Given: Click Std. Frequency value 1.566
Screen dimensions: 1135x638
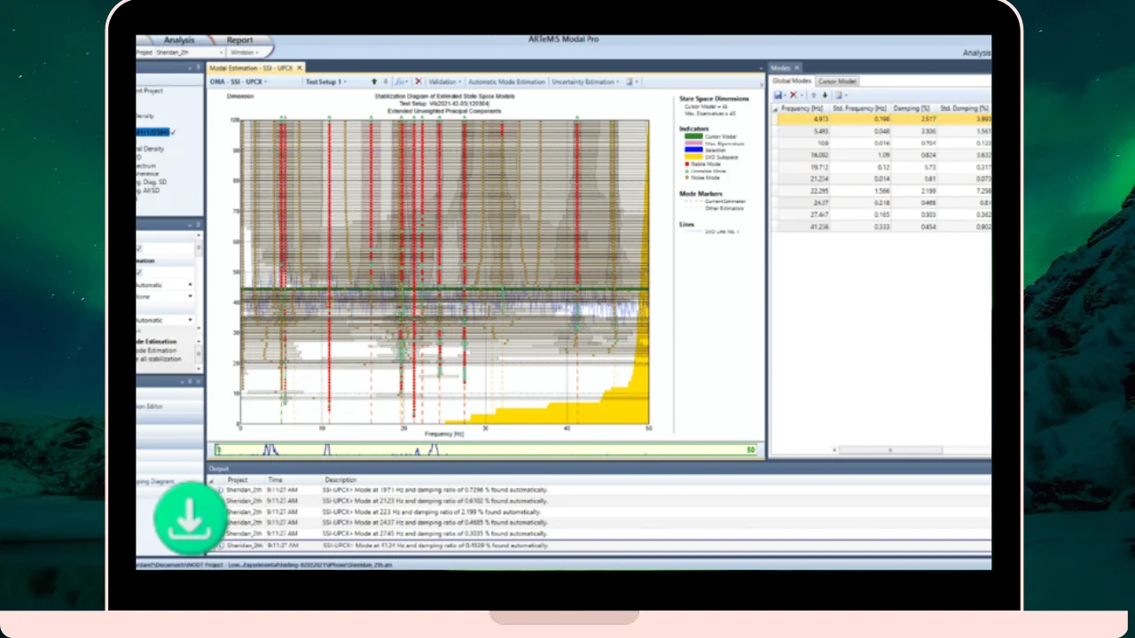Looking at the screenshot, I should tap(881, 191).
